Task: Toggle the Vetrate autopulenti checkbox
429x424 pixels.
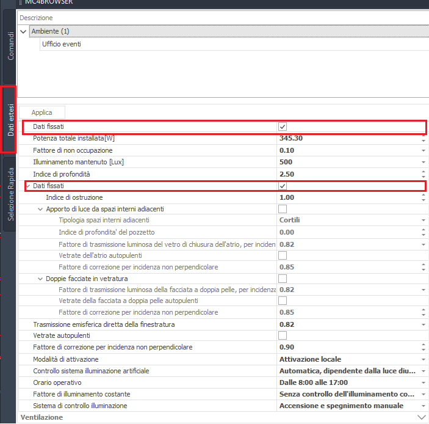Action: [x=283, y=335]
